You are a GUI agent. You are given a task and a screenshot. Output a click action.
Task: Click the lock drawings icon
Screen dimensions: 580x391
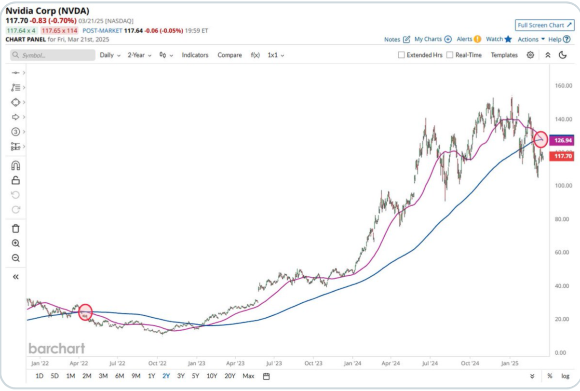point(15,180)
